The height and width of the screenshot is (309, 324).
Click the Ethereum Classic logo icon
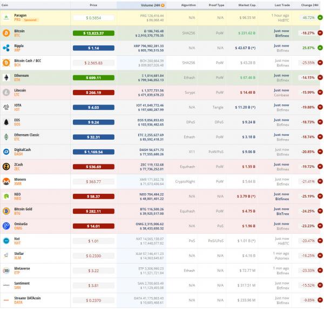tap(6, 137)
